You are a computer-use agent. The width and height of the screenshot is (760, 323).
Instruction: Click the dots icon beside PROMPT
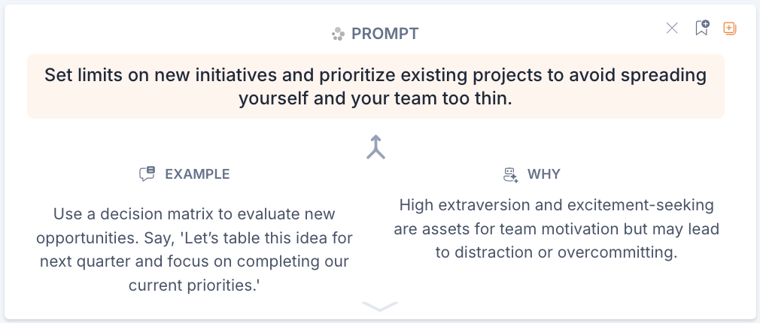(339, 34)
